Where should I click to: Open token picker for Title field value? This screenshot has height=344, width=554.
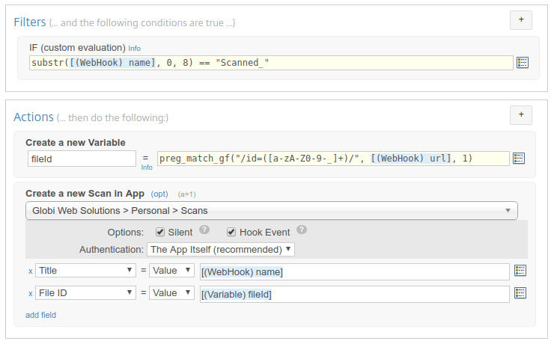coord(520,271)
